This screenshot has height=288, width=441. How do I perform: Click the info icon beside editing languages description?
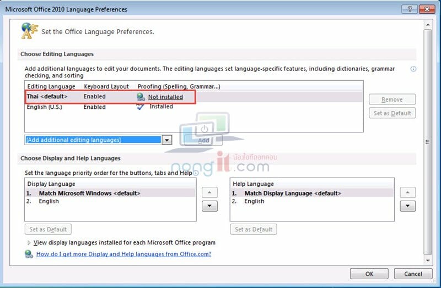[x=413, y=69]
